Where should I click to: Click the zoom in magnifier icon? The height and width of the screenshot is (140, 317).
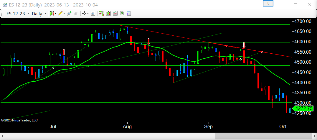coord(69,14)
